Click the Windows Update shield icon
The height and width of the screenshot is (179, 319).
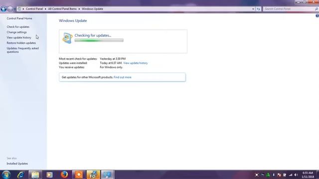pyautogui.click(x=68, y=38)
